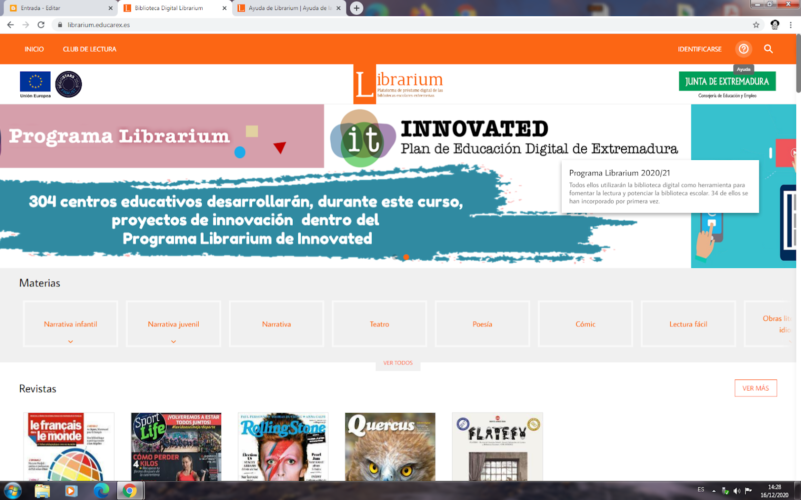801x500 pixels.
Task: Close the Entrada - Editar tab
Action: pyautogui.click(x=111, y=8)
